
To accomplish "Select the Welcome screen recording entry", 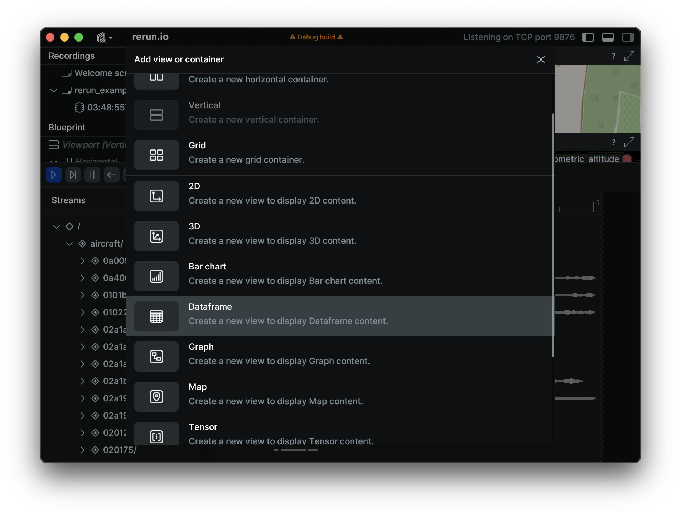I will click(94, 73).
